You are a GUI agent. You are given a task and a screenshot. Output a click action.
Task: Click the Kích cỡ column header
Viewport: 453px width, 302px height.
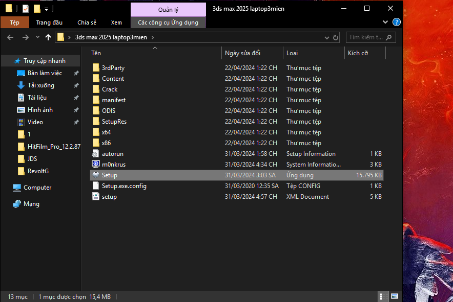tap(358, 53)
